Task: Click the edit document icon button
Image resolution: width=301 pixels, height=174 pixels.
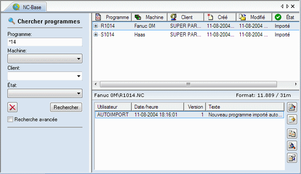Action: 292,107
